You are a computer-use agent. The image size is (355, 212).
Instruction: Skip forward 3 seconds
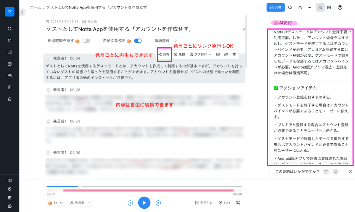[158, 203]
